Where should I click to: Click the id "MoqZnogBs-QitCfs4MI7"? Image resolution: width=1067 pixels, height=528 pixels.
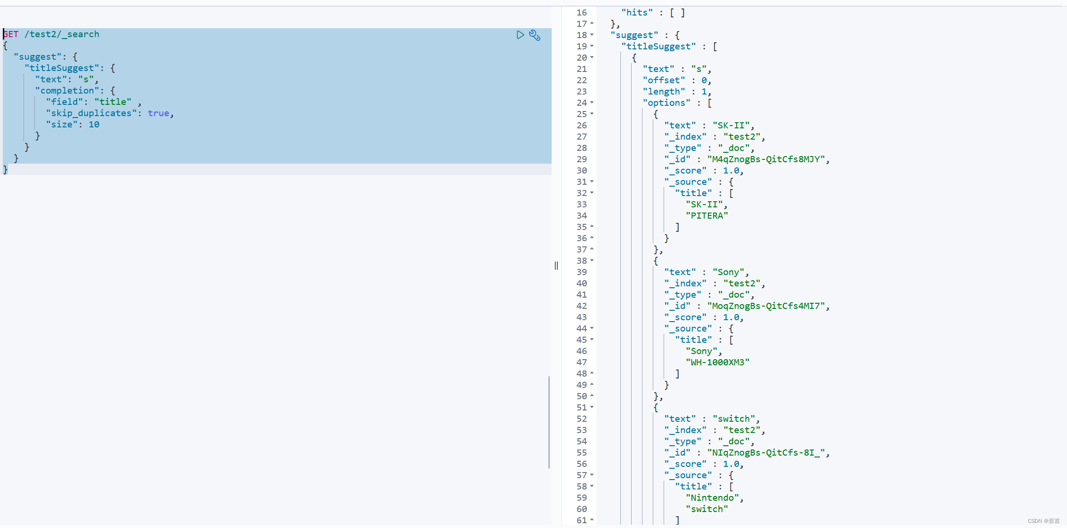tap(766, 306)
